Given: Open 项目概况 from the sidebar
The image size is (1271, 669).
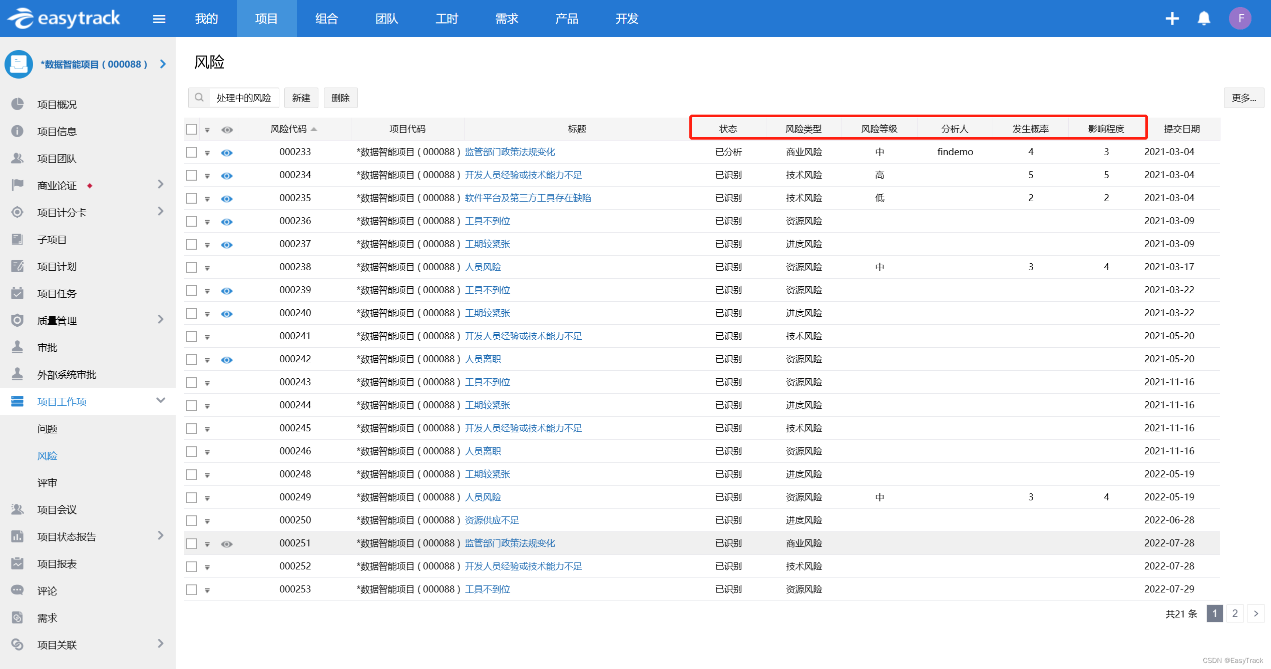Looking at the screenshot, I should [57, 105].
